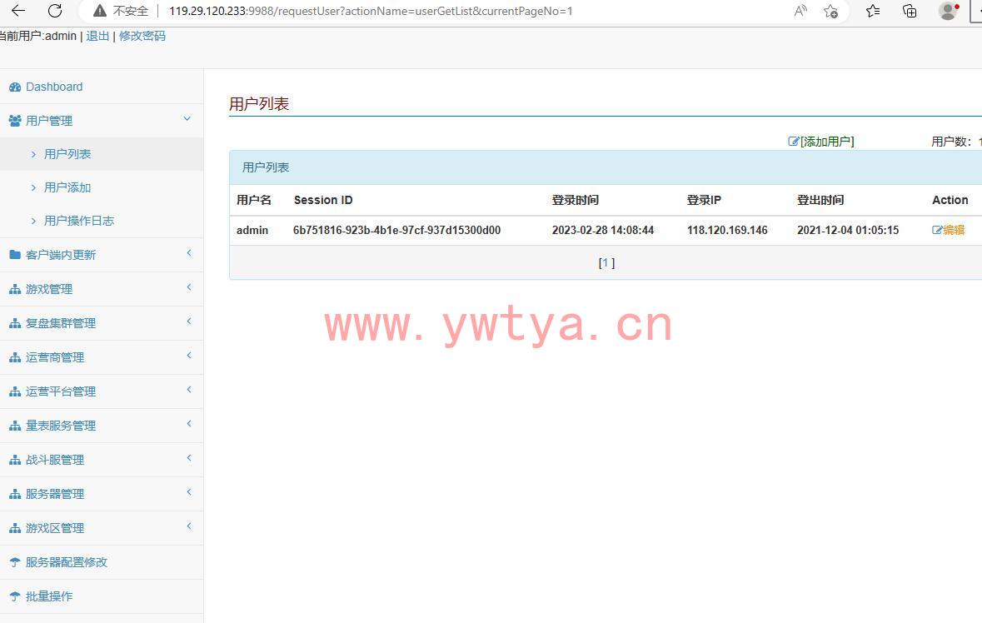The image size is (982, 623).
Task: Click the Dashboard gauge icon
Action: click(15, 87)
